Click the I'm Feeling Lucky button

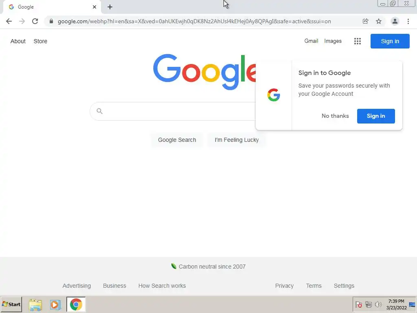pyautogui.click(x=237, y=140)
